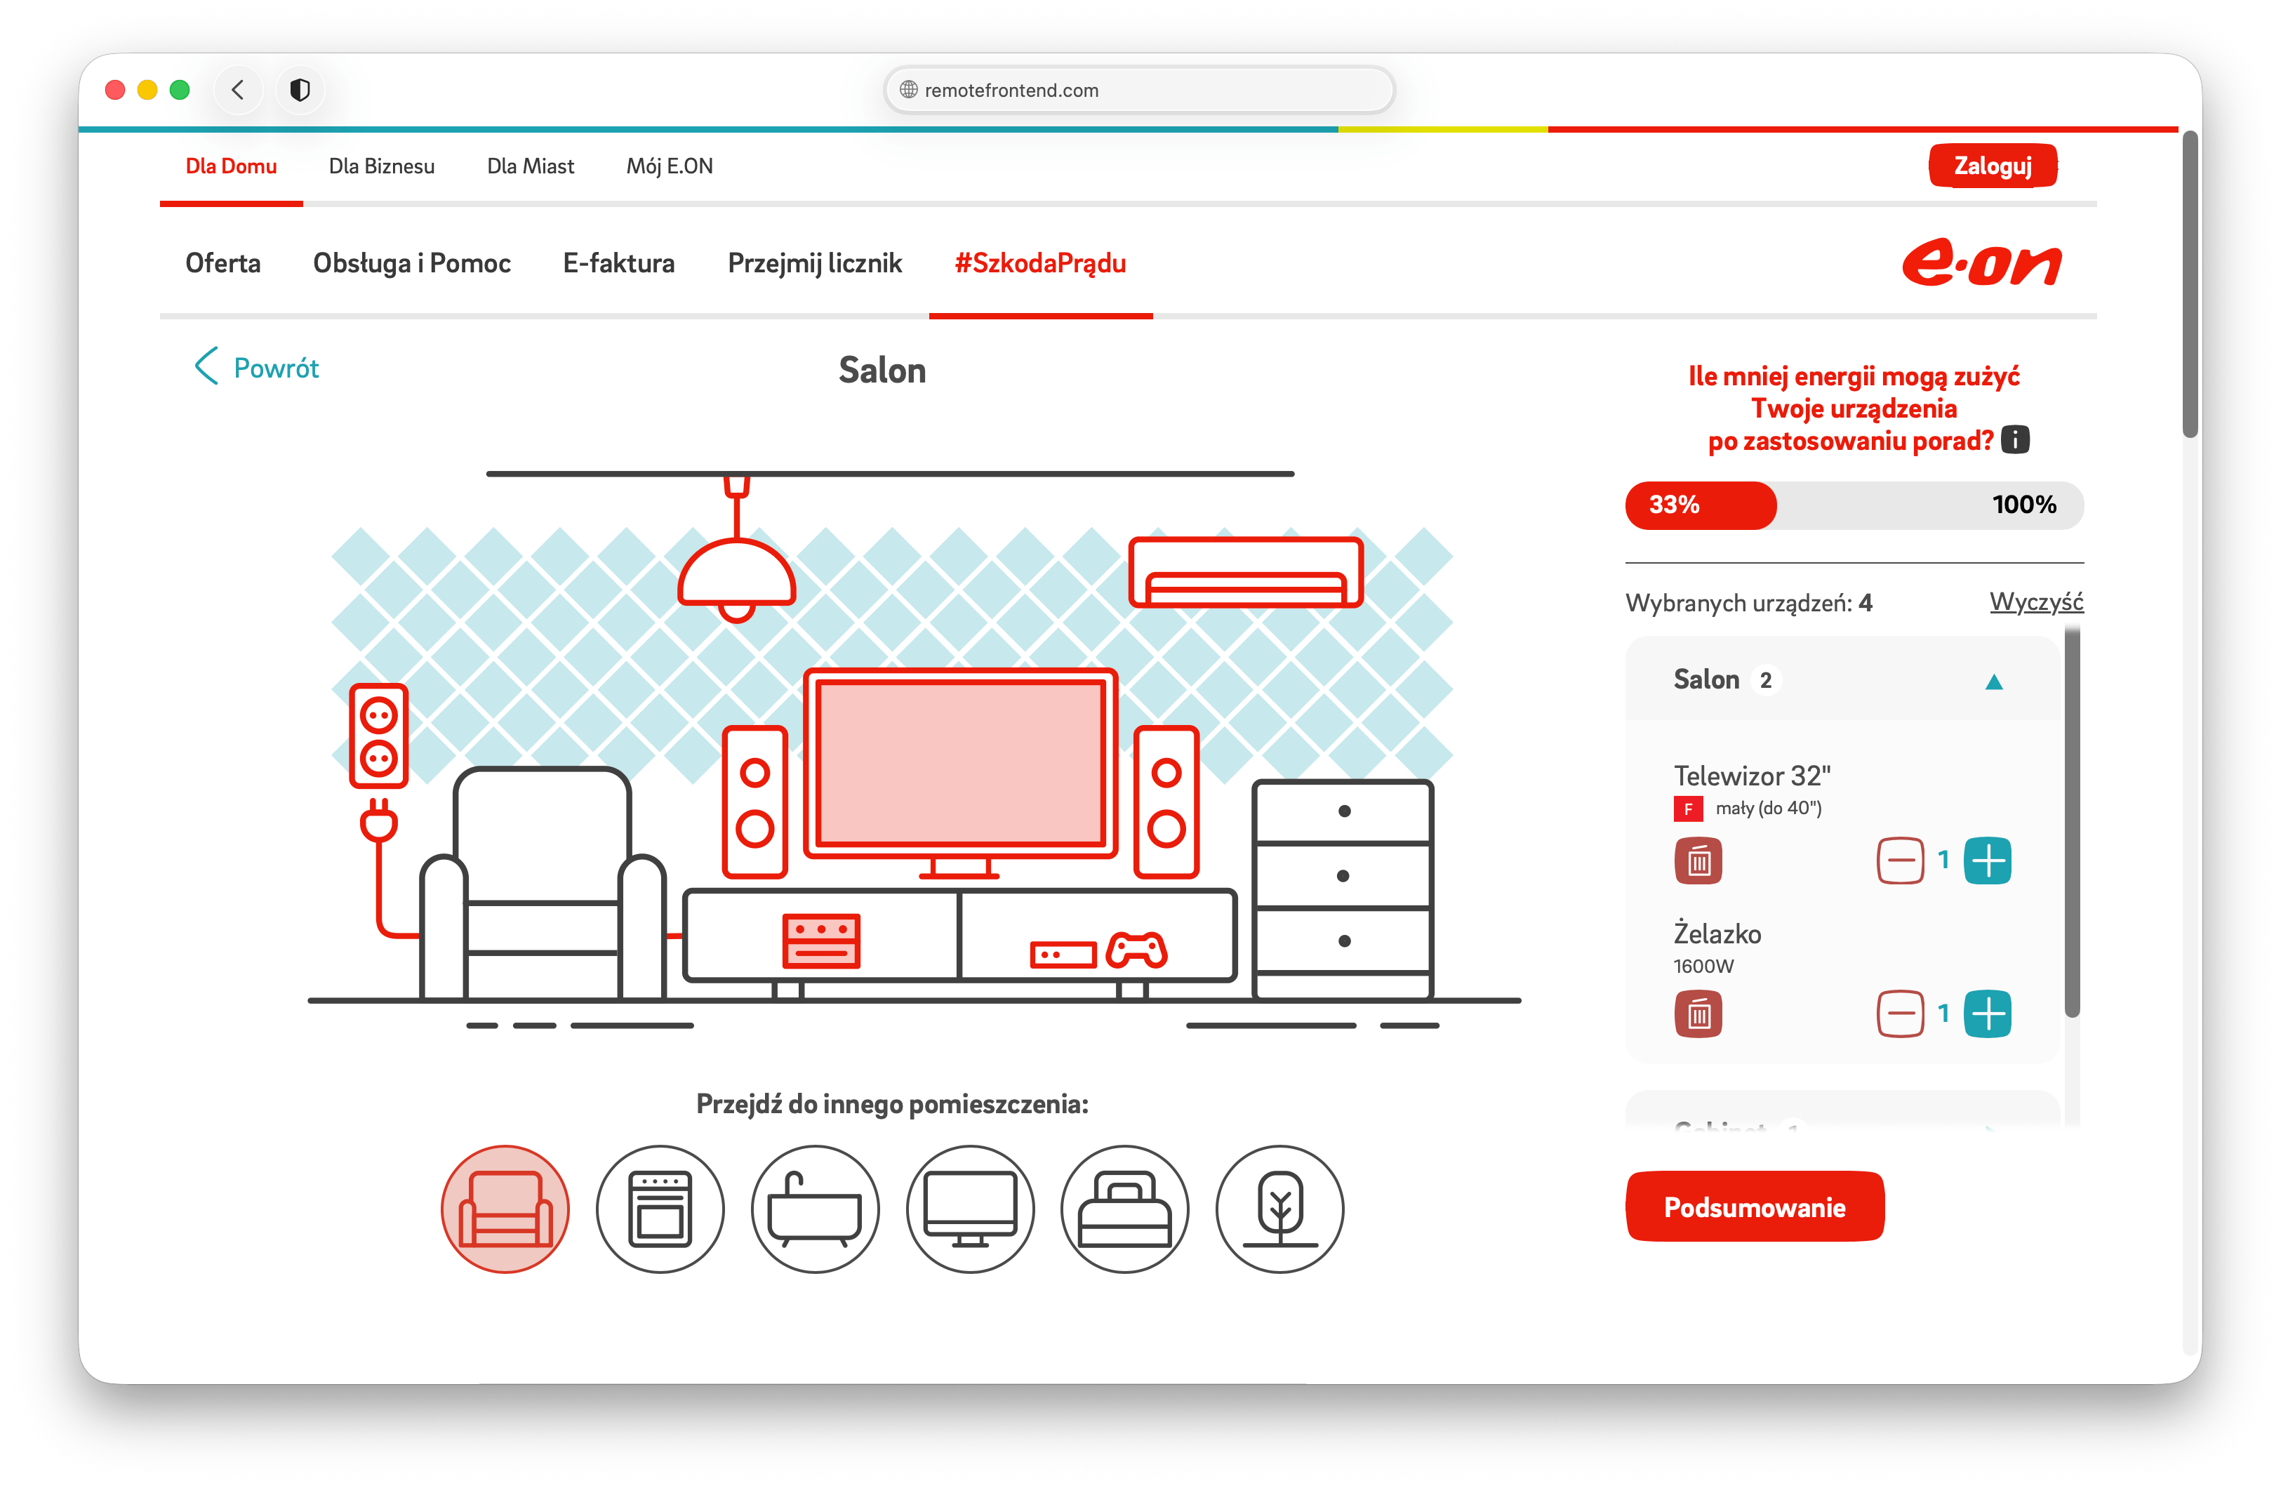Go to the bathroom bathtub room icon
The width and height of the screenshot is (2281, 1488).
(816, 1209)
